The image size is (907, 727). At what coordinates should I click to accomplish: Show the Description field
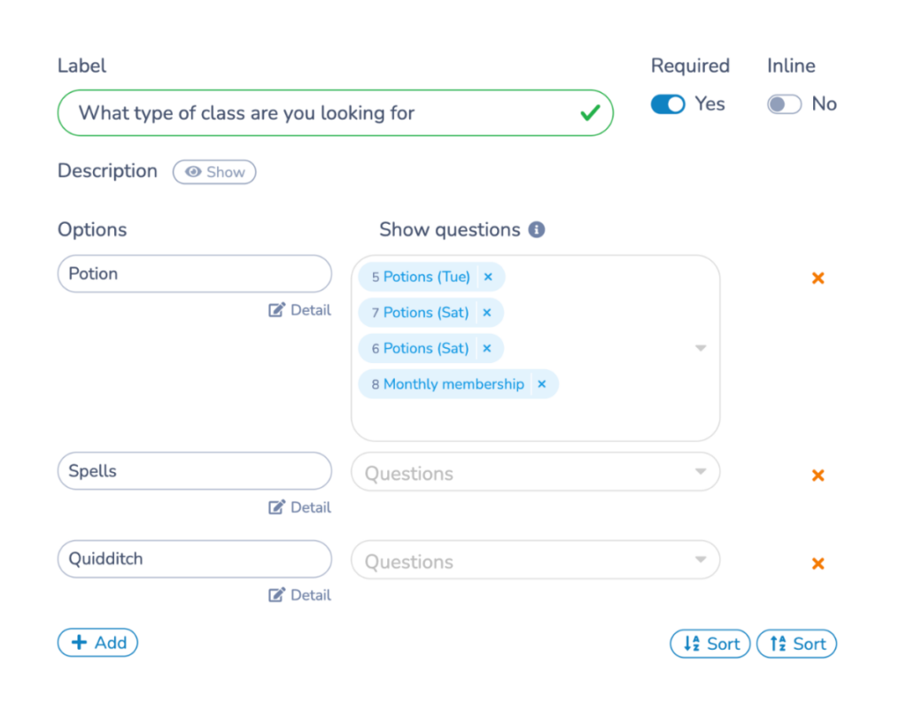click(214, 172)
